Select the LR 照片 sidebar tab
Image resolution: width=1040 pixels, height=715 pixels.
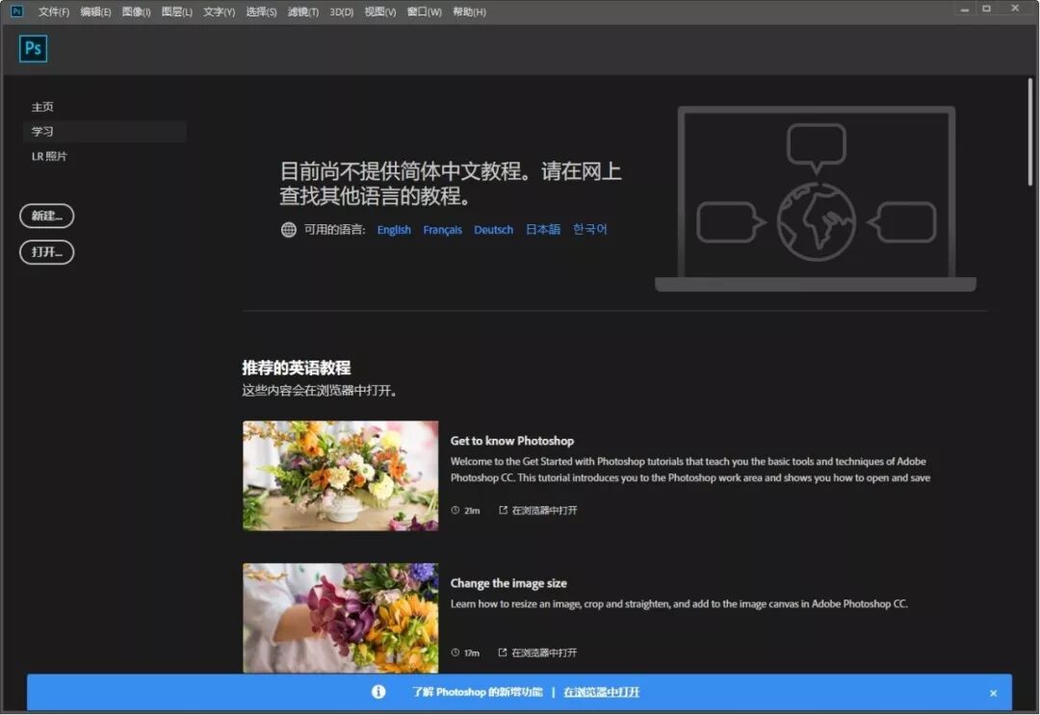51,155
